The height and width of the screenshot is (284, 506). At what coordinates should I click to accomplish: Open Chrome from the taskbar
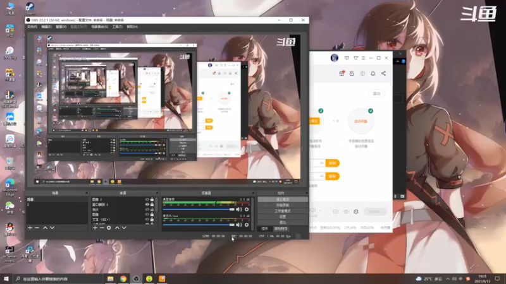tap(123, 278)
